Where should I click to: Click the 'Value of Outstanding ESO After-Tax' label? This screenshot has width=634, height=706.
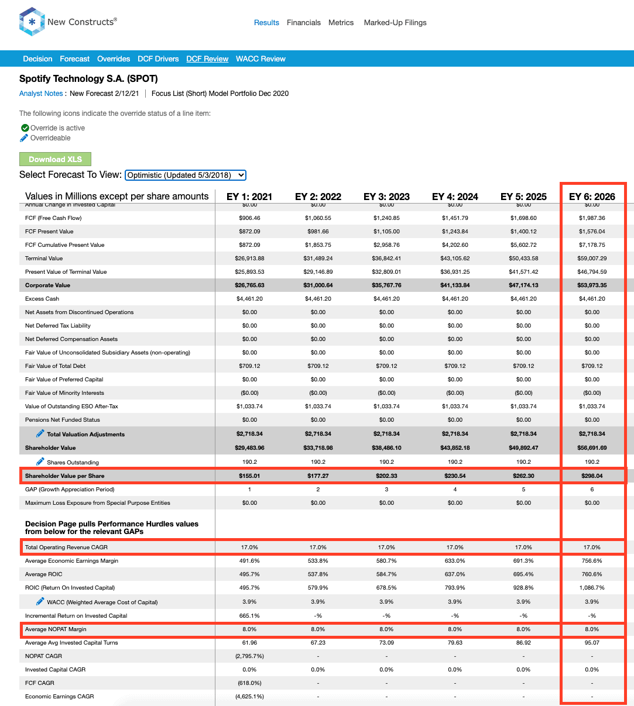71,407
